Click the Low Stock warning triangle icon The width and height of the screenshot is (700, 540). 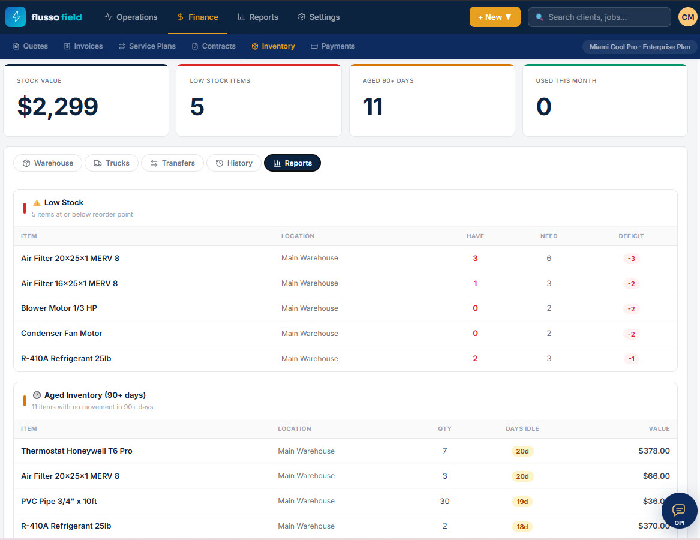(x=37, y=203)
